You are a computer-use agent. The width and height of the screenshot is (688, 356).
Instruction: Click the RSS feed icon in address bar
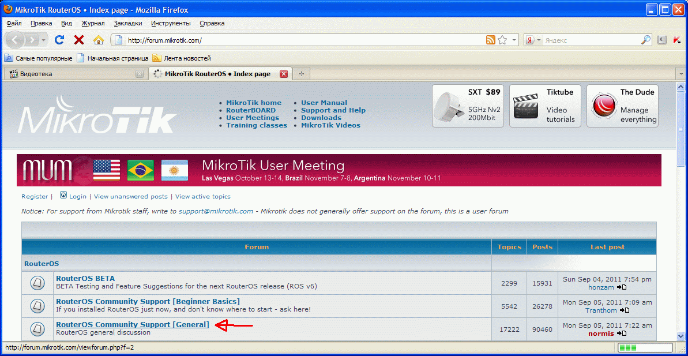491,40
